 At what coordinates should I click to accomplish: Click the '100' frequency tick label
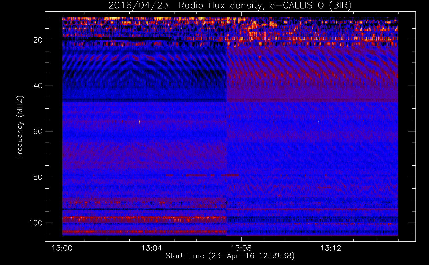(36, 223)
